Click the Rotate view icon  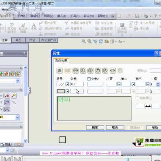click(x=101, y=41)
